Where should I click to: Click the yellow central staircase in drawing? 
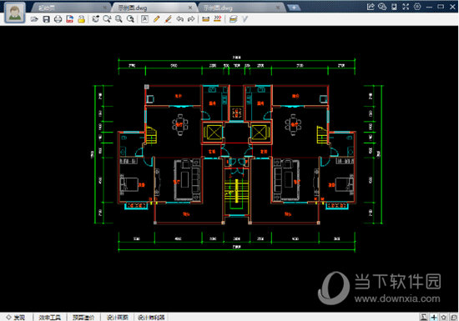pos(236,191)
